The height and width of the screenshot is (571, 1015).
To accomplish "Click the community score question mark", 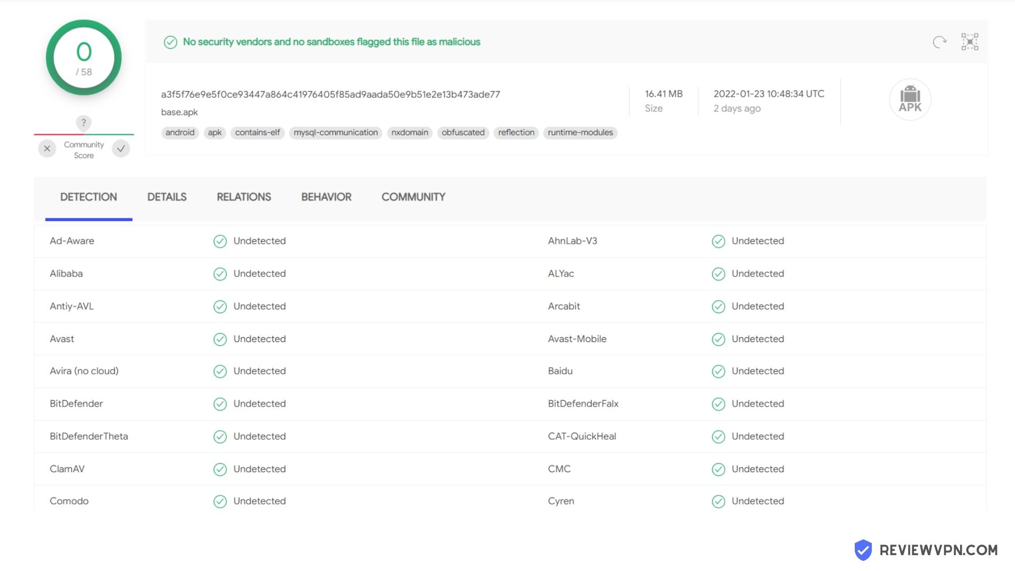I will pos(84,123).
